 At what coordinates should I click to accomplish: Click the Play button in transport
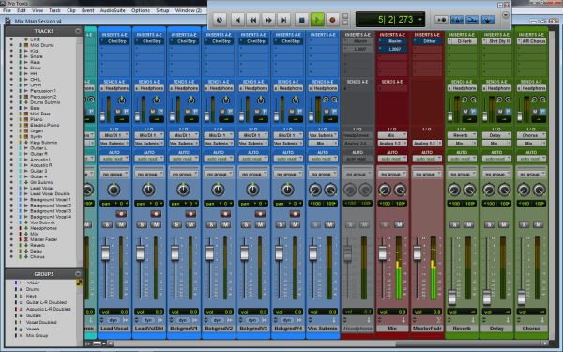click(x=317, y=20)
